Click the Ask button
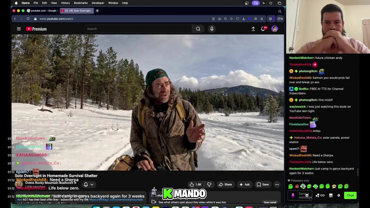Viewport: 370px width, 208px height. point(244,185)
